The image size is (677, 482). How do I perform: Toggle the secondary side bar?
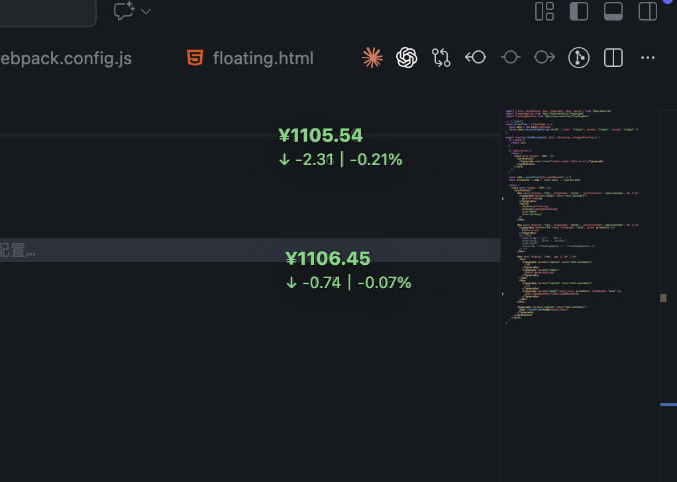(x=648, y=11)
